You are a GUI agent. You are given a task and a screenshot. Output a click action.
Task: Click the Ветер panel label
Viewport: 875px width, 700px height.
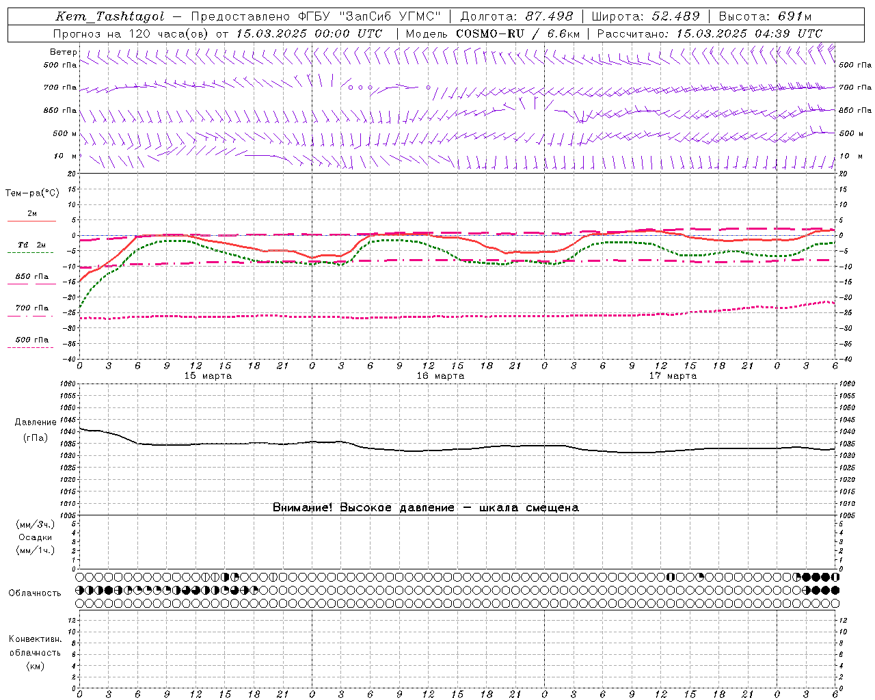click(x=63, y=52)
